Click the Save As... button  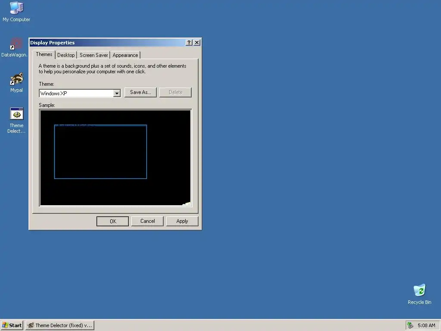[140, 92]
